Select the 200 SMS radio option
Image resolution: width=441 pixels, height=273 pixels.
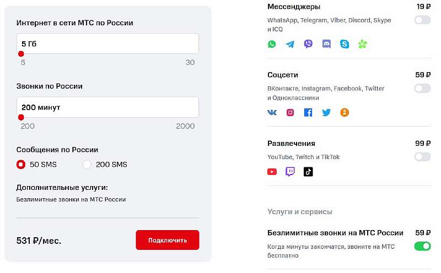tap(87, 164)
